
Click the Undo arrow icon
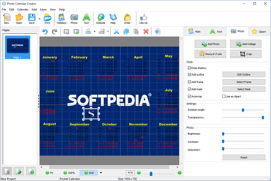point(45,32)
